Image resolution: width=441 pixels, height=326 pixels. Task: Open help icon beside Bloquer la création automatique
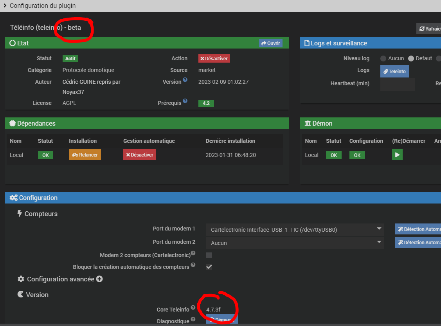[x=193, y=265]
